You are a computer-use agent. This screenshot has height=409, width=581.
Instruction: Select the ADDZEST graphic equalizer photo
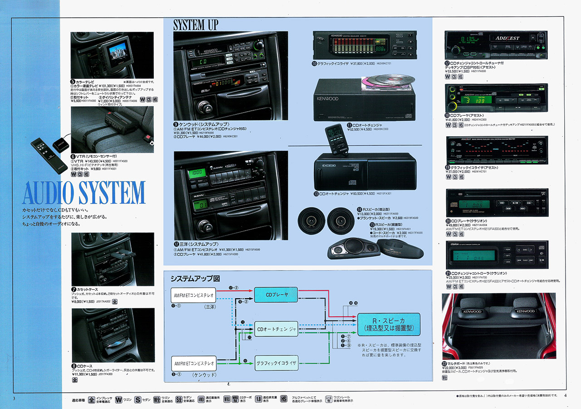pos(497,150)
